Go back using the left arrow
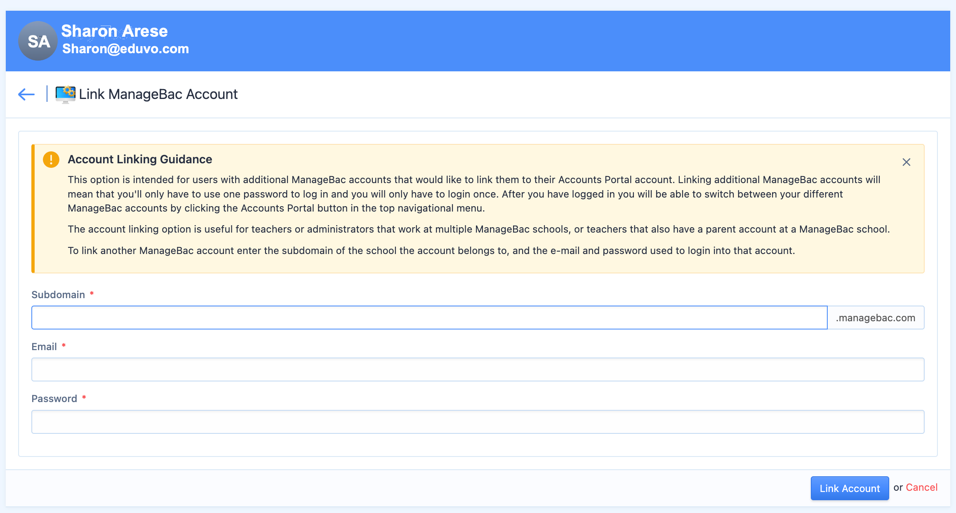 26,94
